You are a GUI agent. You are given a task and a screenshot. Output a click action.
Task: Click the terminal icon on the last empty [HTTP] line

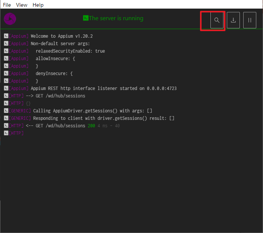click(6, 133)
